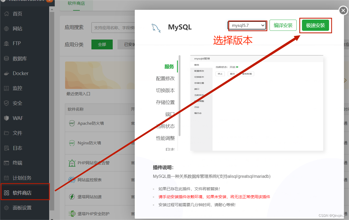This screenshot has width=349, height=220.
Task: Select the 性能调整 tab in dialog
Action: [165, 138]
